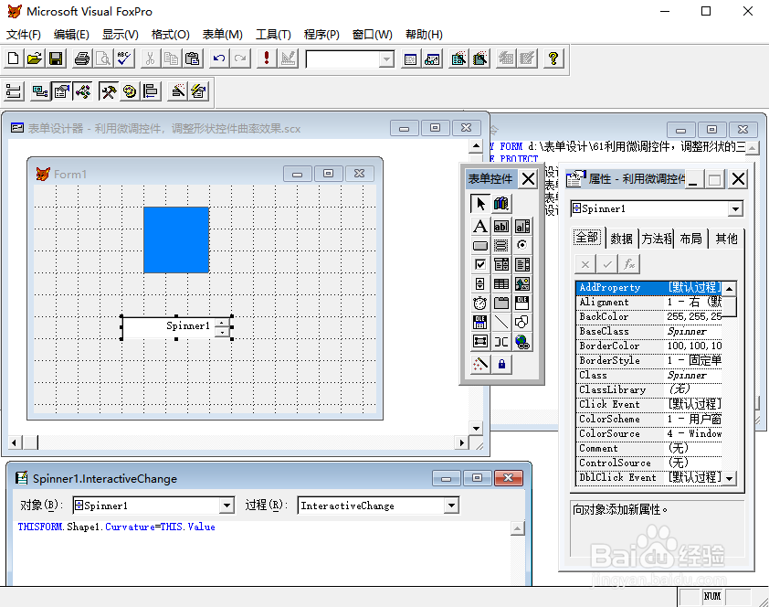
Task: Click the fx expression builder button in Properties
Action: pos(629,264)
